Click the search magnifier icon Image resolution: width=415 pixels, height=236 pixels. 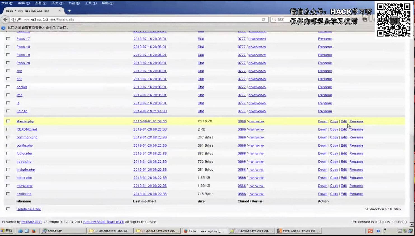(x=274, y=20)
